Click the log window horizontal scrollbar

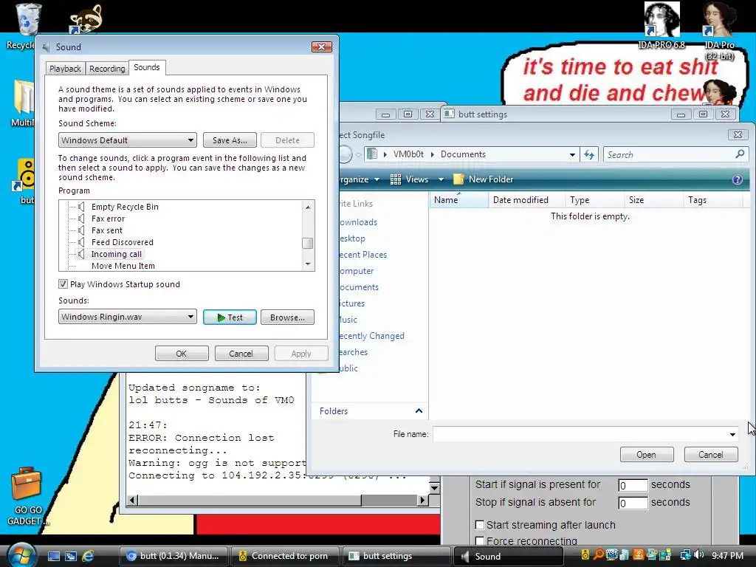pyautogui.click(x=278, y=500)
